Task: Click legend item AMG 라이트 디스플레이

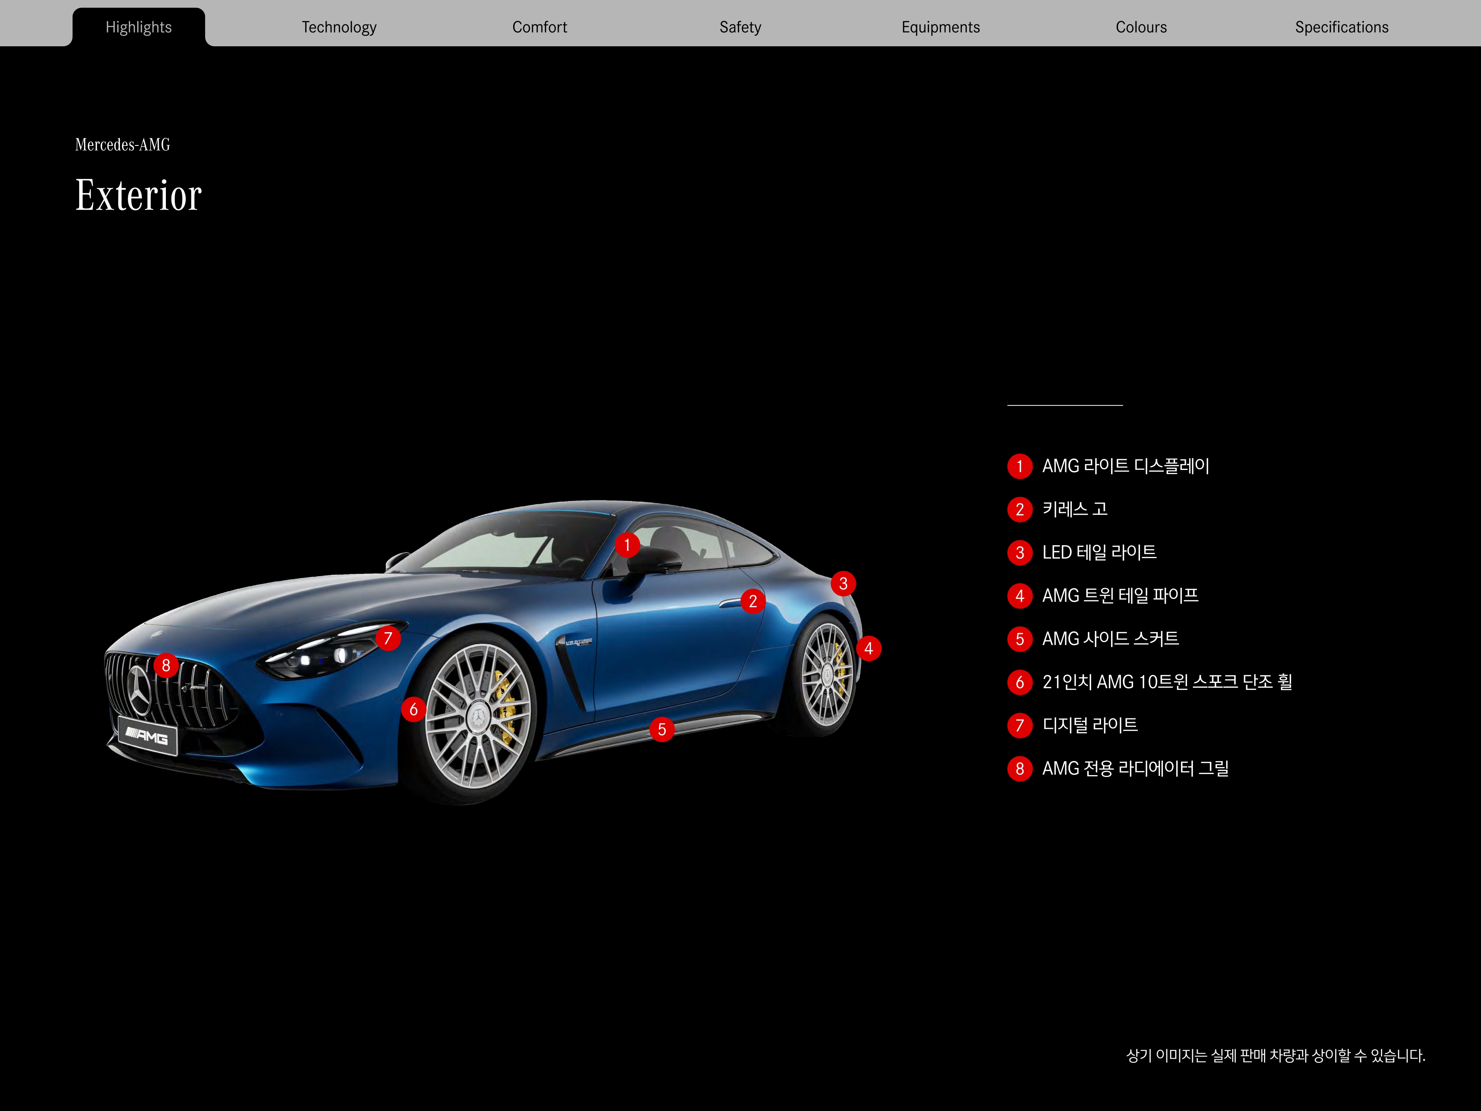Action: 1126,466
